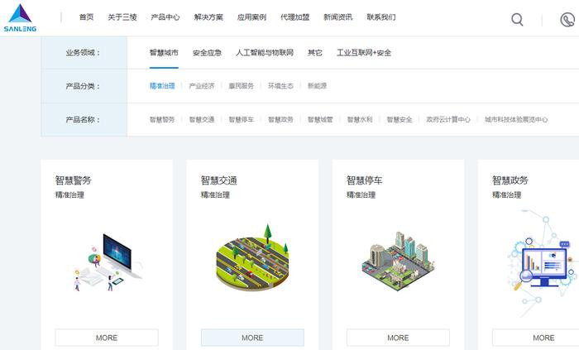The height and width of the screenshot is (350, 579).
Task: Open the 智慧停车 card title
Action: (365, 180)
